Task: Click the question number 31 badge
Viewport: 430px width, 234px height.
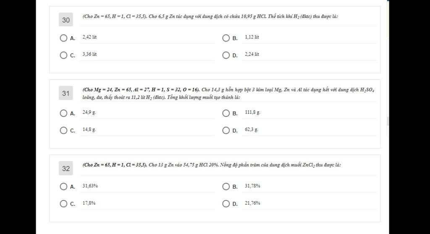Action: (x=66, y=93)
